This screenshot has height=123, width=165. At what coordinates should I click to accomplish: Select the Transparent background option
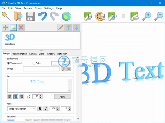point(9,63)
